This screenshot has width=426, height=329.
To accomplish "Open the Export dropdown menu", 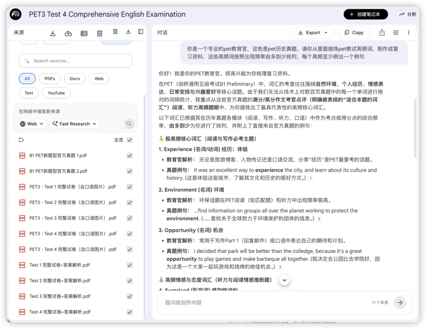I will tap(313, 33).
